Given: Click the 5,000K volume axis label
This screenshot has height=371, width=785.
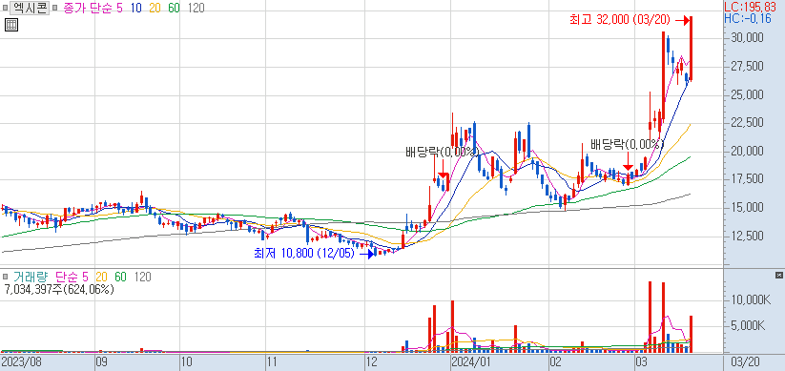Looking at the screenshot, I should (748, 327).
